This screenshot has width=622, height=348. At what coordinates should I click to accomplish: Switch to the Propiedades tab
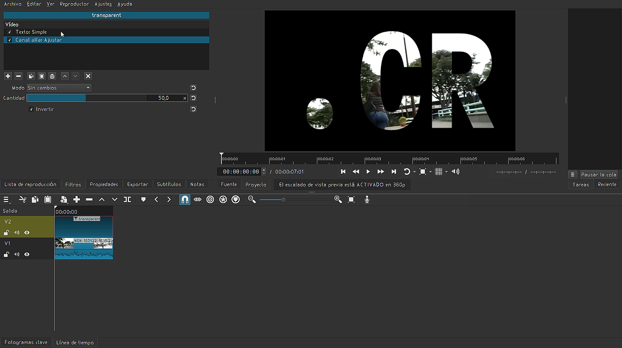[x=104, y=184]
